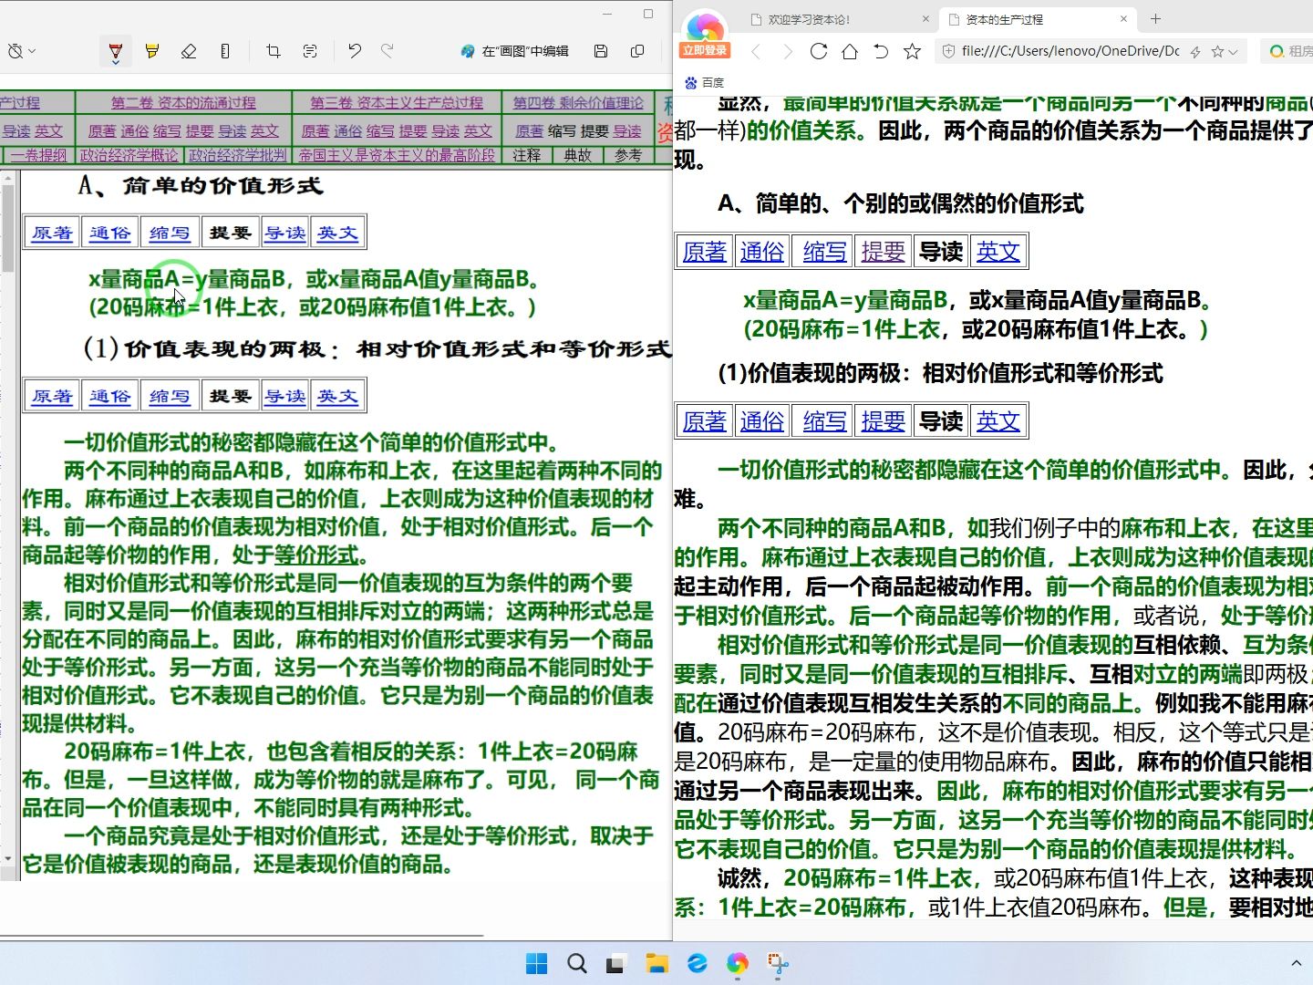Close the 资本的生产过程 tab
This screenshot has width=1313, height=985.
click(x=1123, y=19)
